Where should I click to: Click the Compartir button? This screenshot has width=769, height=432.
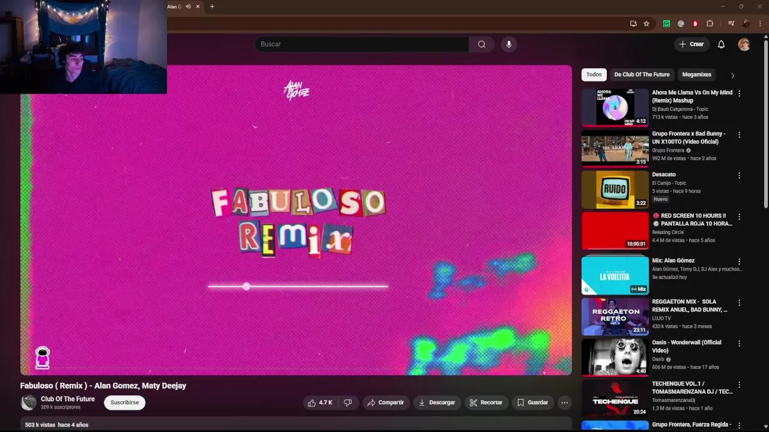[x=386, y=403]
